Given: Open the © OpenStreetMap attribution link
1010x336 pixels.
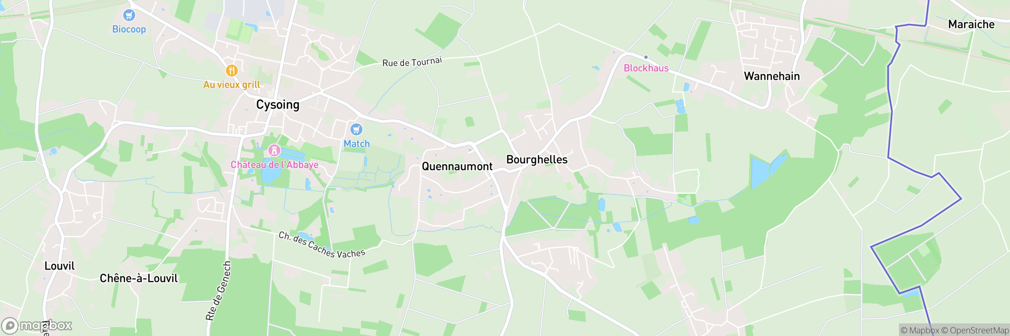Looking at the screenshot, I should pos(975,331).
